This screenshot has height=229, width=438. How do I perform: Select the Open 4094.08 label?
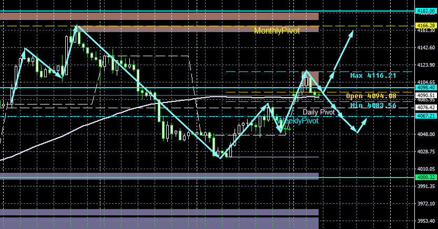371,96
